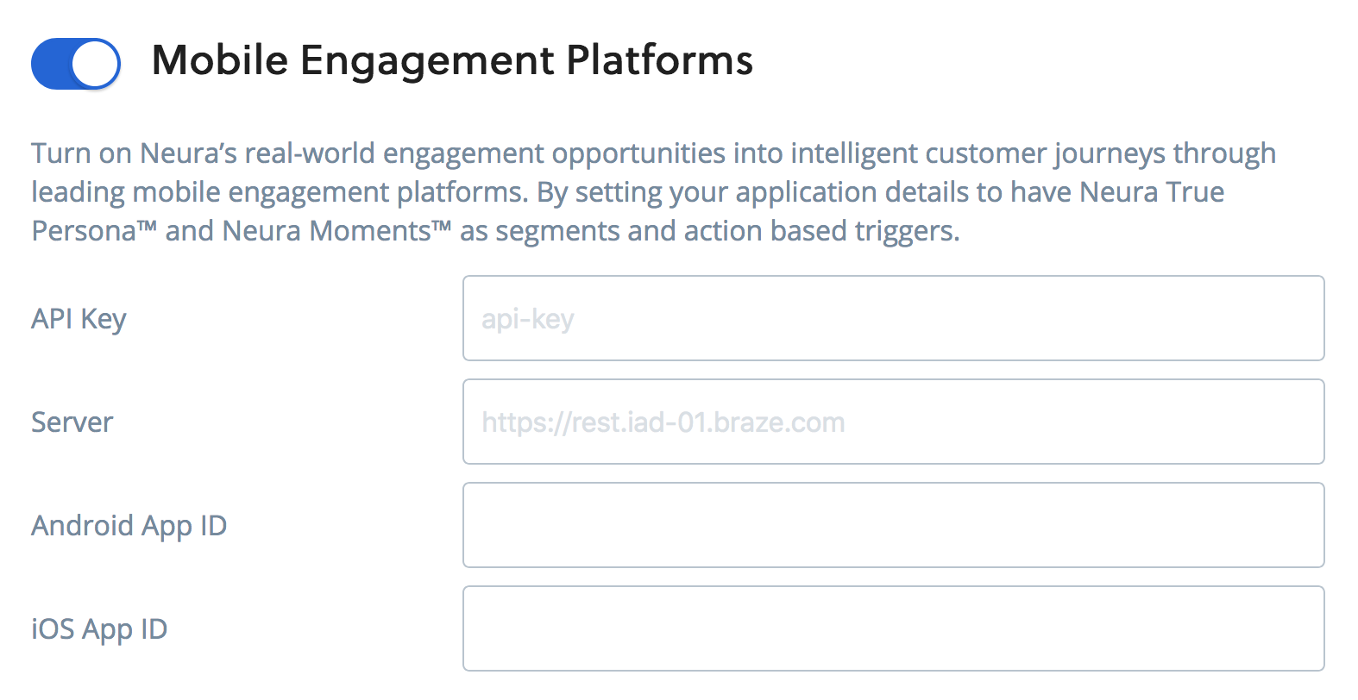Image resolution: width=1358 pixels, height=700 pixels.
Task: Toggle the Mobile Engagement Platforms switch
Action: [76, 63]
